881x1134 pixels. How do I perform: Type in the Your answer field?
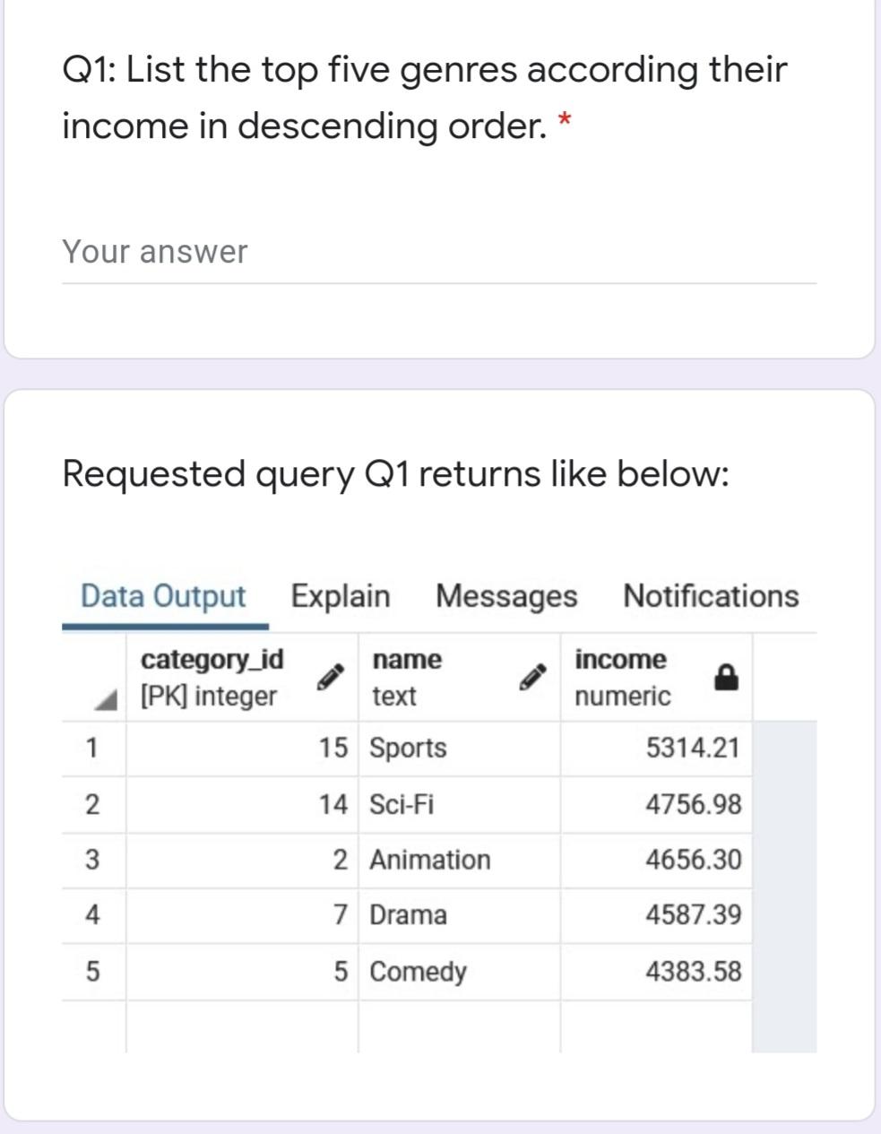pyautogui.click(x=439, y=253)
